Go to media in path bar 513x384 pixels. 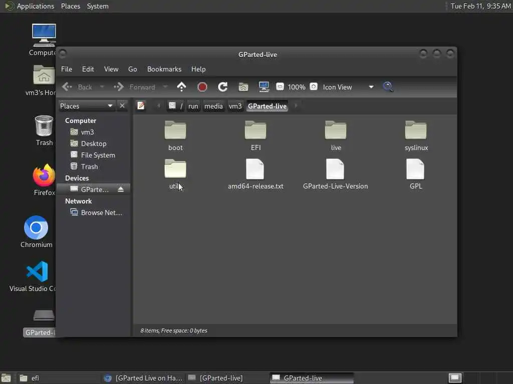213,106
